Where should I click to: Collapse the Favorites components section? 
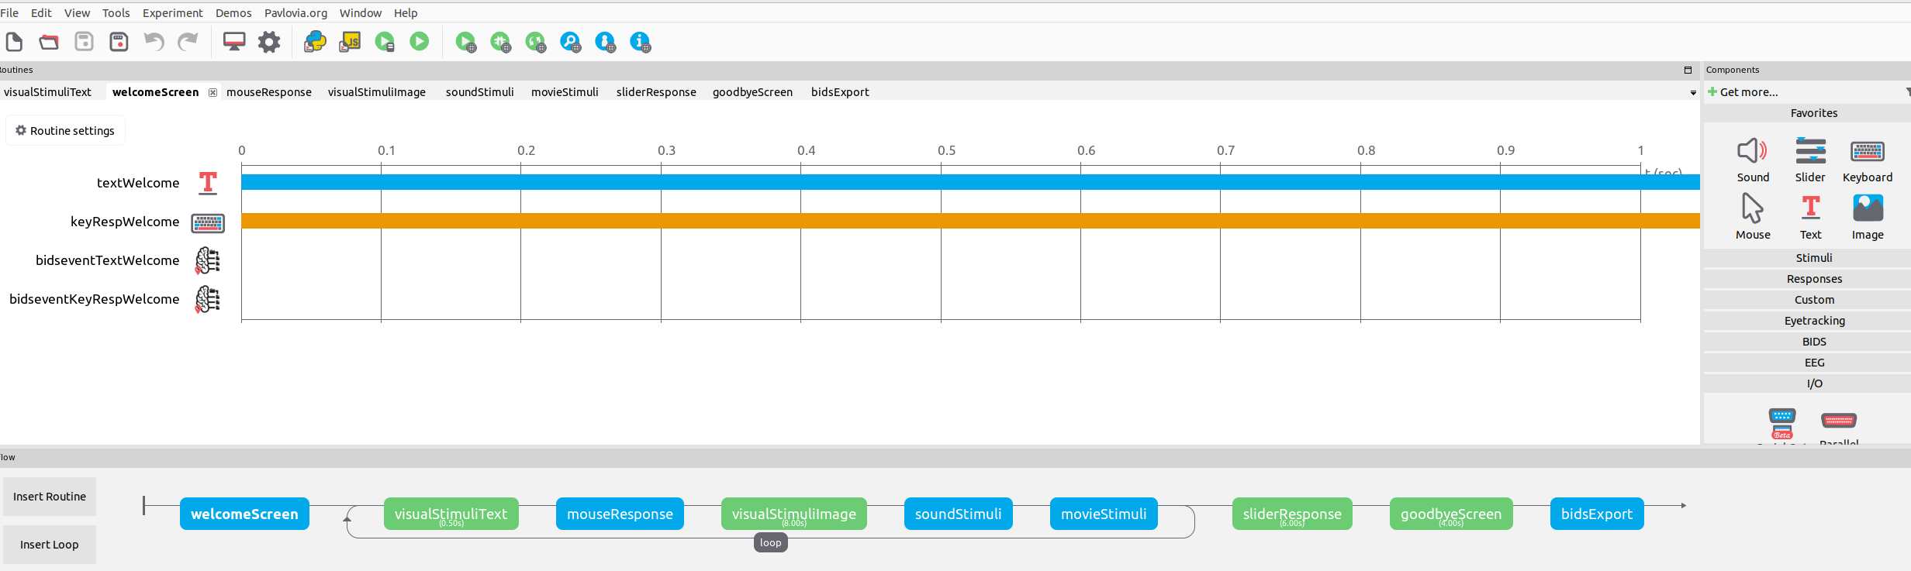(x=1813, y=113)
